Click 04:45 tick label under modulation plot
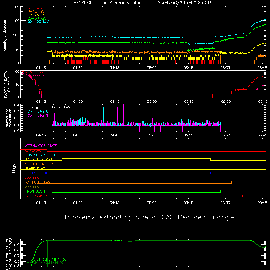This screenshot has height=270, width=270. [x=115, y=135]
